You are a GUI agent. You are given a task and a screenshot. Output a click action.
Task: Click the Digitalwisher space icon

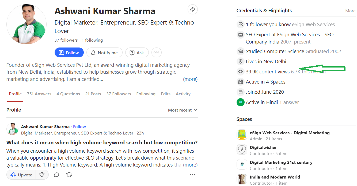pos(242,150)
